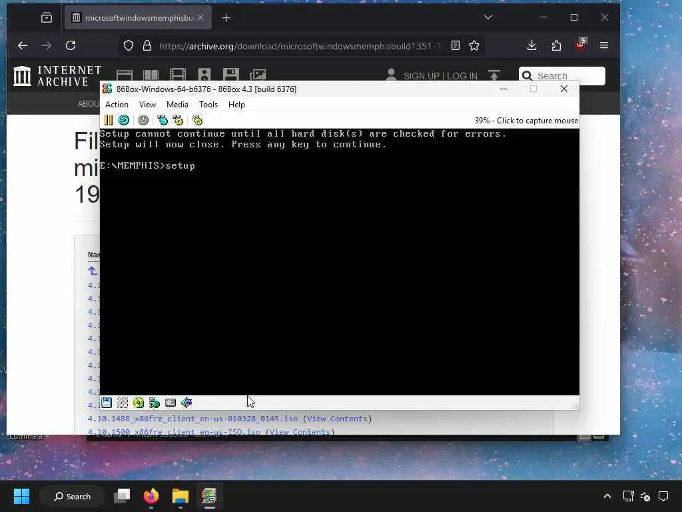
Task: View Contents of the 4.10.1488 iso
Action: pyautogui.click(x=336, y=419)
